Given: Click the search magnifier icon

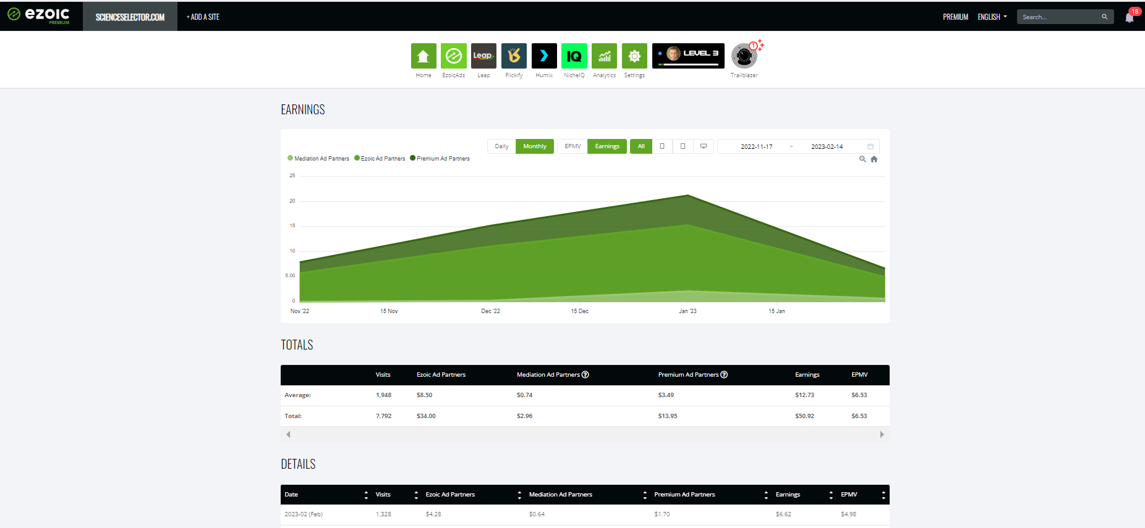Looking at the screenshot, I should 1104,17.
